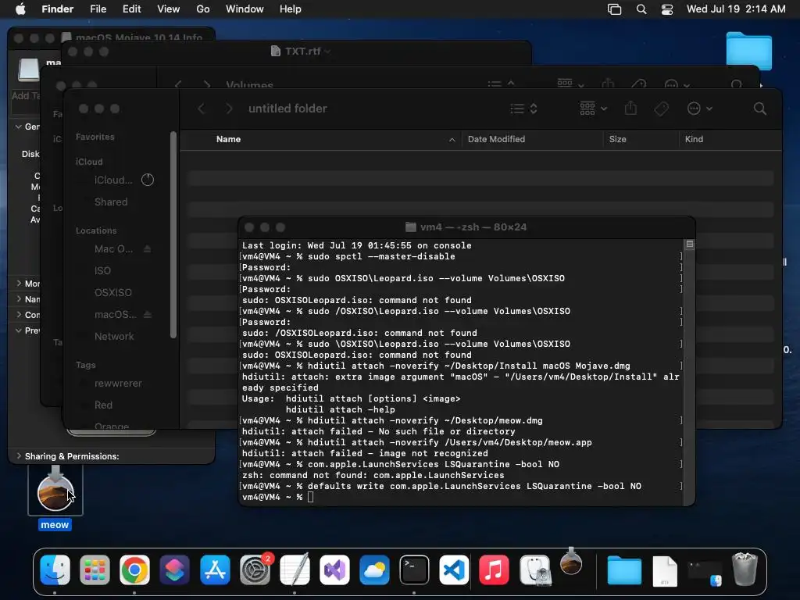Open Disk Utility in the Dock
Image resolution: width=800 pixels, height=600 pixels.
coord(534,570)
